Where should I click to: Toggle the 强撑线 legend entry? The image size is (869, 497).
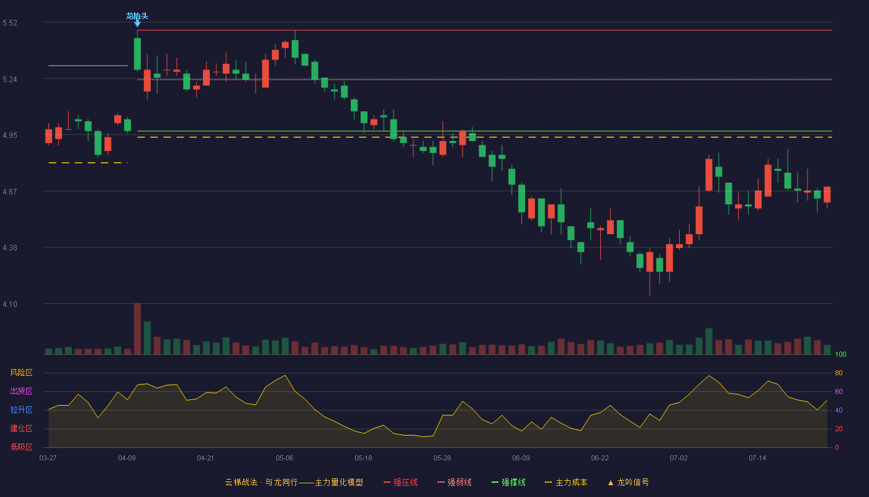[x=508, y=482]
